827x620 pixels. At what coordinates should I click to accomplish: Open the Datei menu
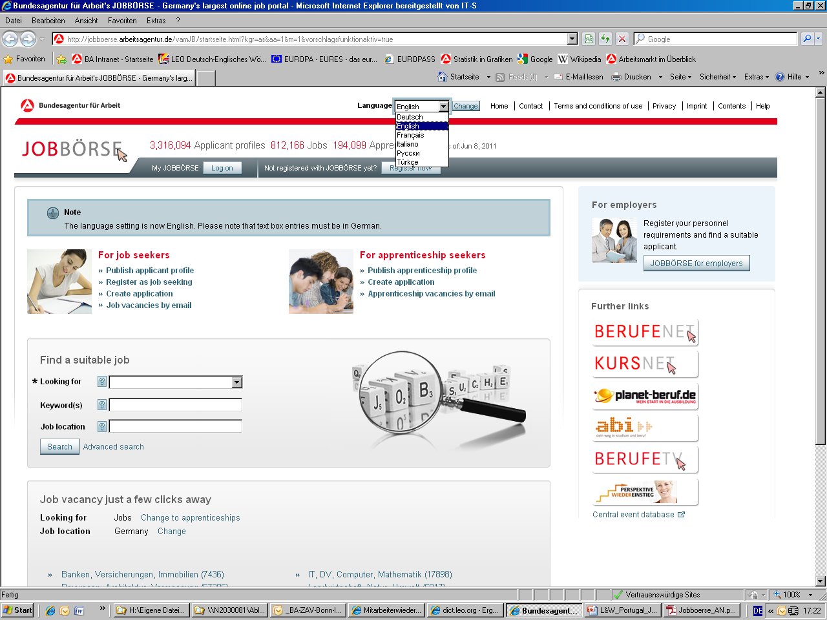14,21
